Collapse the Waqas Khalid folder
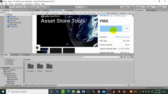The image size is (168, 94). click(3, 74)
